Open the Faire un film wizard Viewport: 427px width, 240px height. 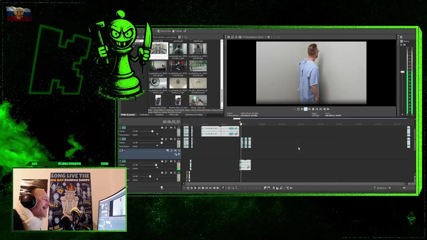pos(164,31)
